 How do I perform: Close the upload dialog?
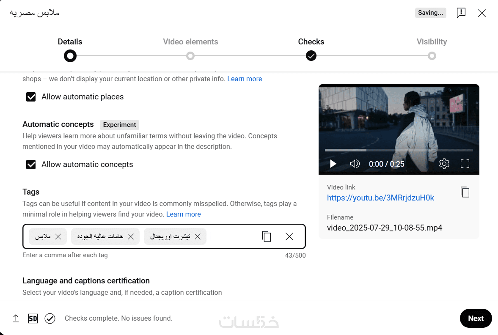pos(482,13)
